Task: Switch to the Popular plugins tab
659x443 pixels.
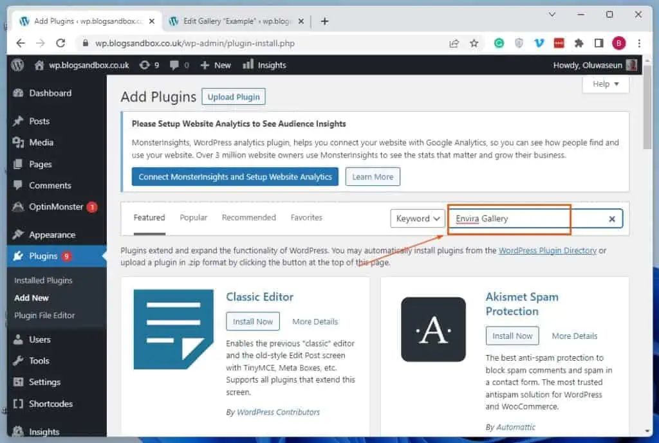Action: pos(193,217)
